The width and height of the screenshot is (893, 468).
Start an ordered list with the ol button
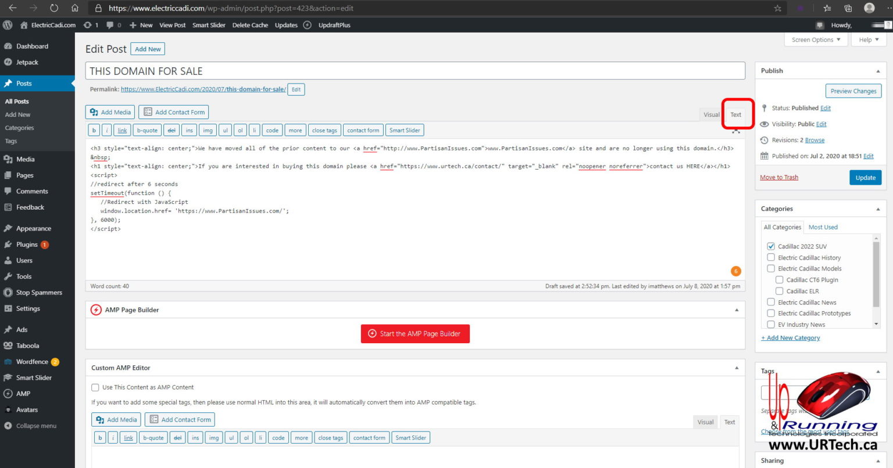(240, 130)
